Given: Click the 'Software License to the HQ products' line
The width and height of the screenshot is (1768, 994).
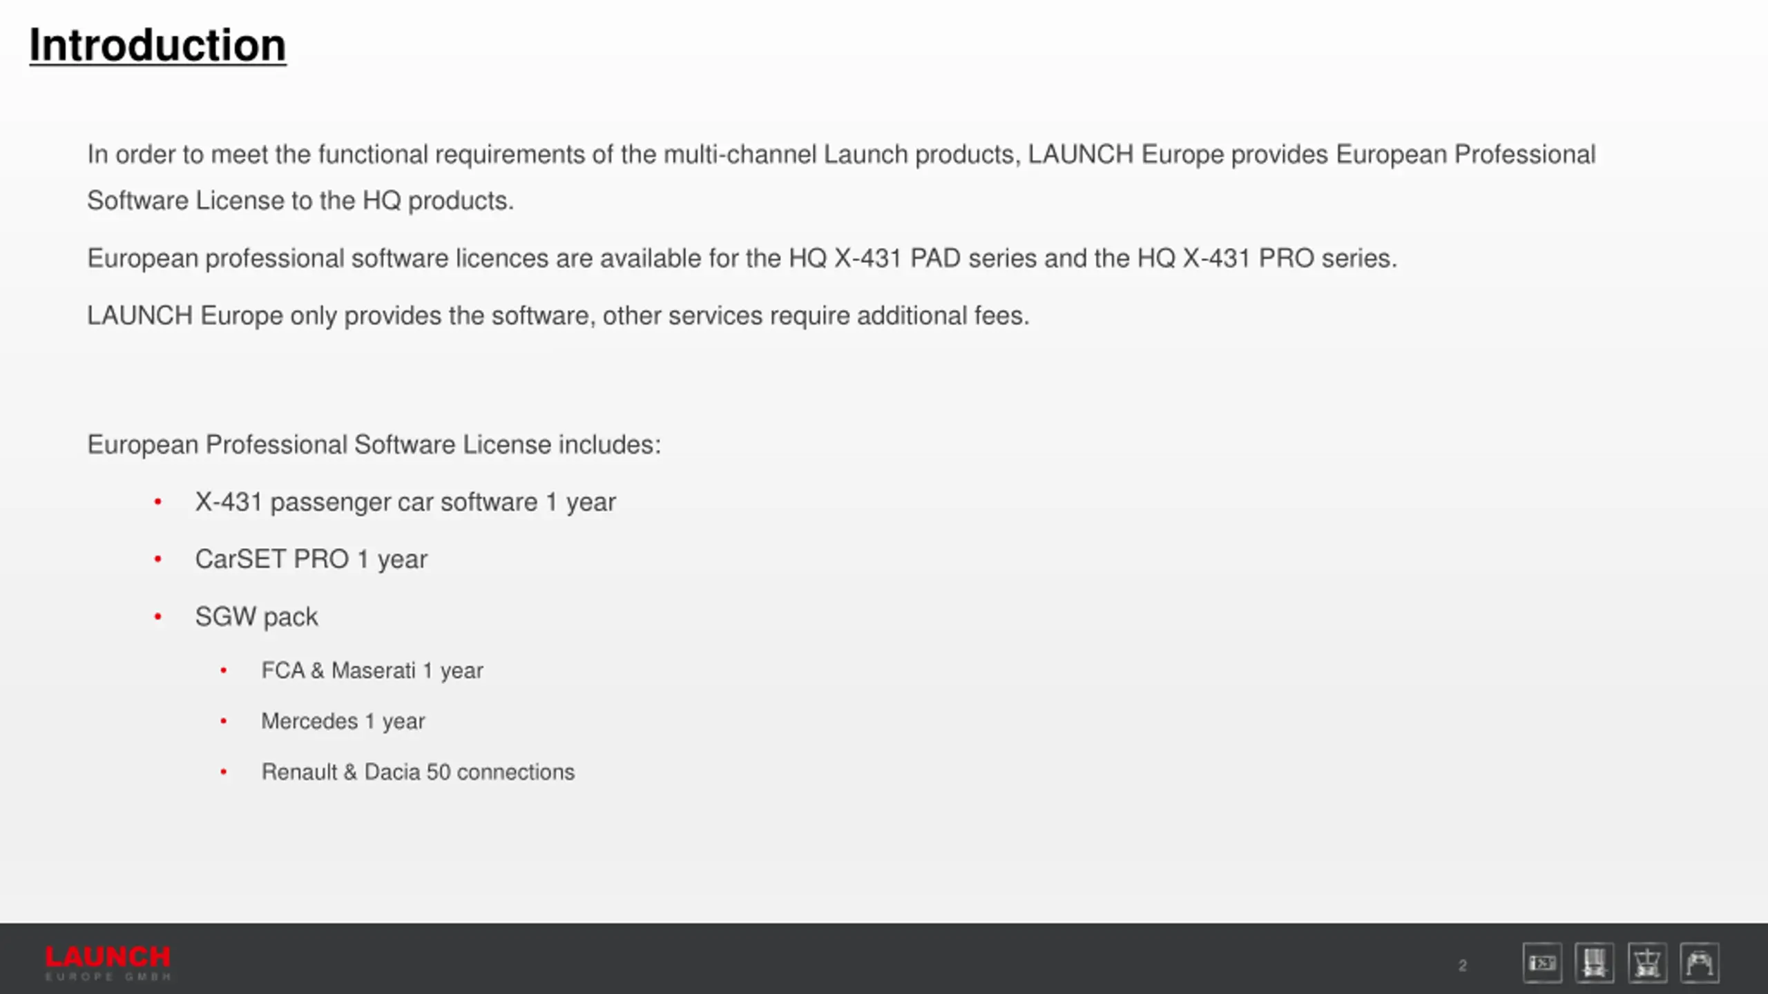Looking at the screenshot, I should pyautogui.click(x=300, y=201).
